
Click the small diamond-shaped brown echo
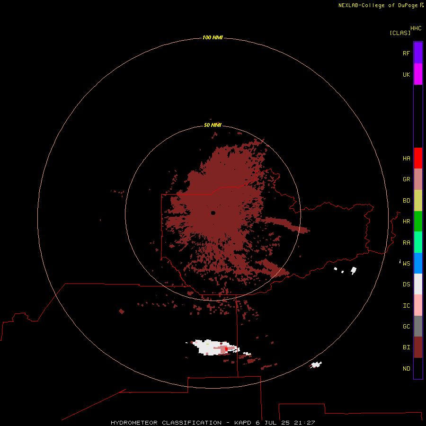pyautogui.click(x=122, y=311)
